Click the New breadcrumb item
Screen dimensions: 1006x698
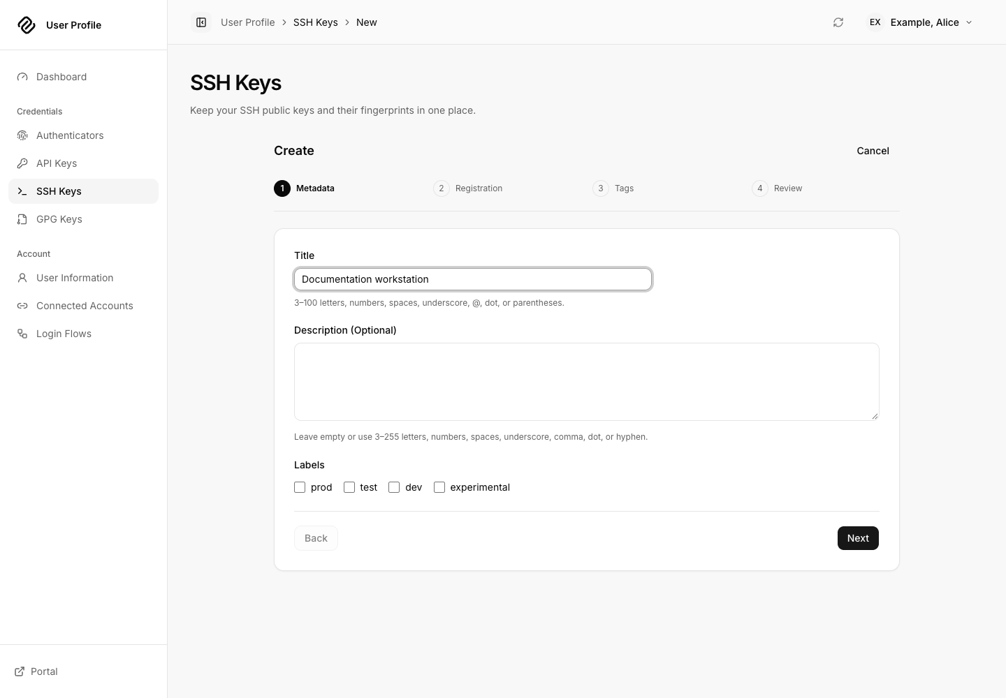367,22
